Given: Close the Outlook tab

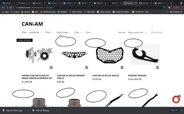Looking at the screenshot, I should click(x=14, y=3).
